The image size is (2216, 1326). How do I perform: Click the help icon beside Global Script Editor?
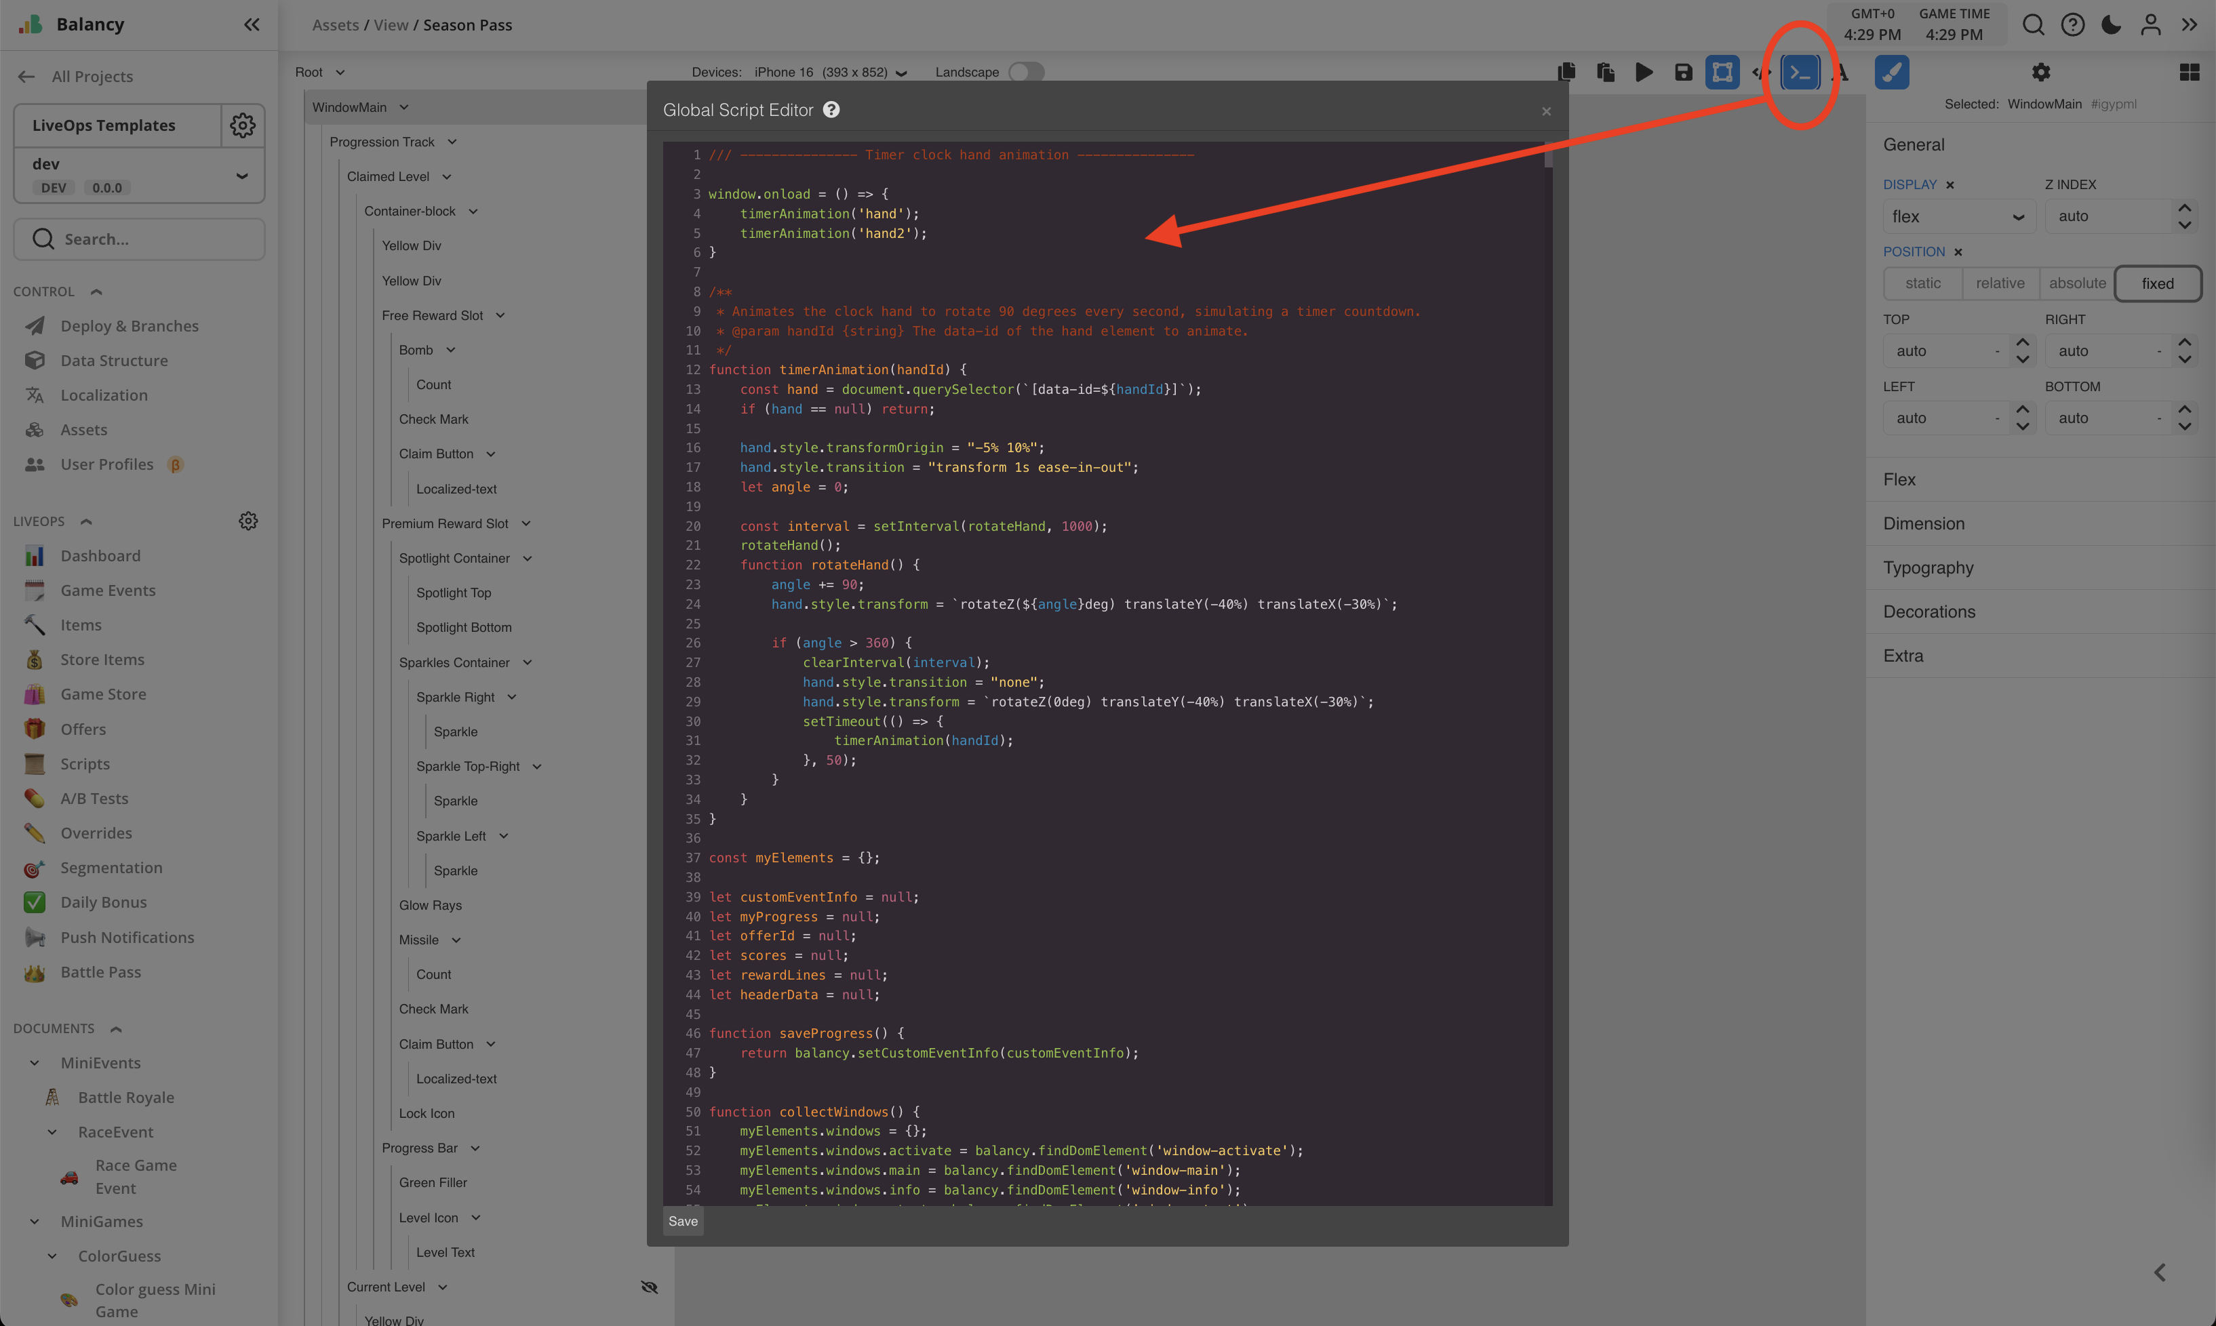point(831,110)
